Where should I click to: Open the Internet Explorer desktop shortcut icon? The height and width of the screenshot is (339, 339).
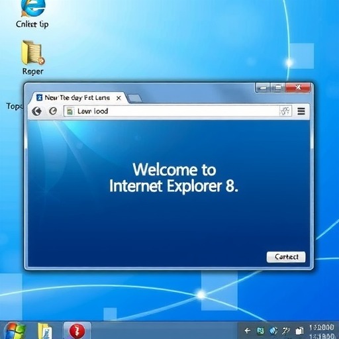point(33,8)
